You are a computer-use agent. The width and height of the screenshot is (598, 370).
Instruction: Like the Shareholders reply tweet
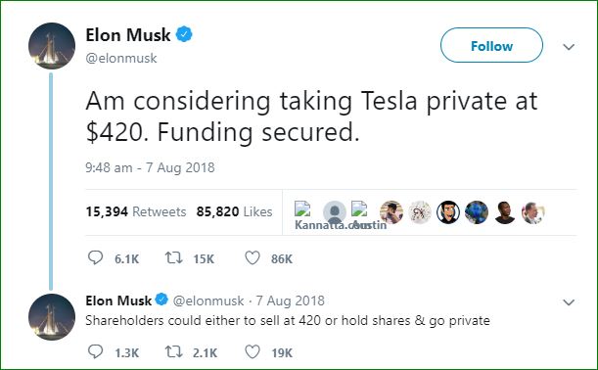coord(253,351)
